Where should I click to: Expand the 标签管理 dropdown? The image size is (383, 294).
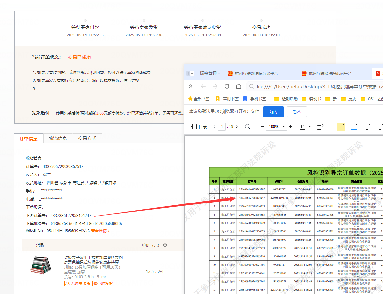pyautogui.click(x=210, y=73)
